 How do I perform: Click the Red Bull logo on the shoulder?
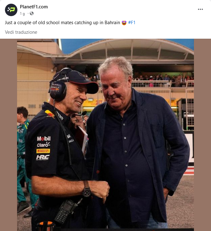(50, 114)
